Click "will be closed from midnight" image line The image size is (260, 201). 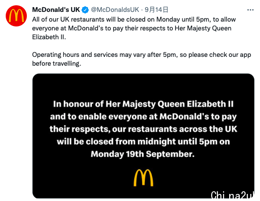point(143,141)
